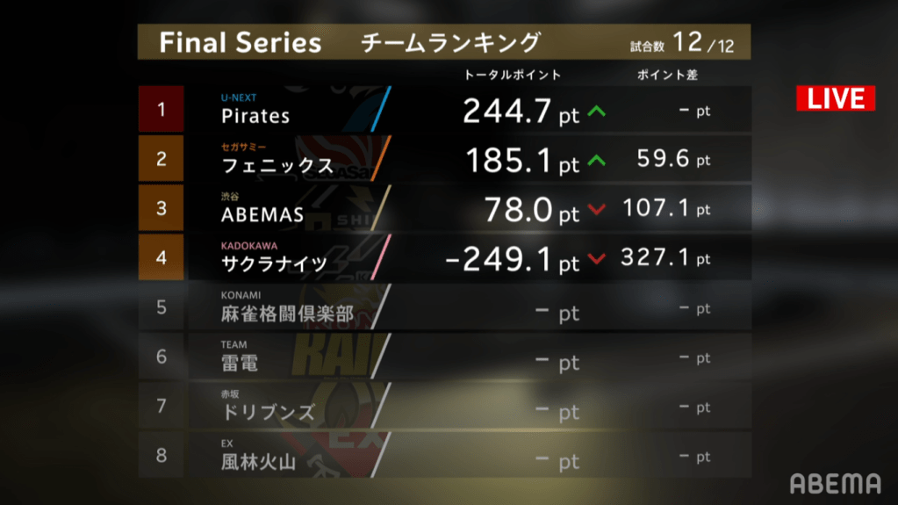
Task: Select the rank 2 number box
Action: tap(161, 159)
